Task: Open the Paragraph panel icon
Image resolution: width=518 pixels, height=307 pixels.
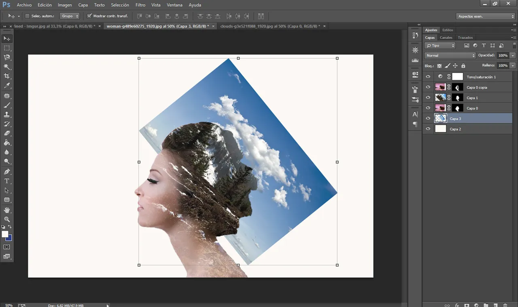Action: pos(415,124)
